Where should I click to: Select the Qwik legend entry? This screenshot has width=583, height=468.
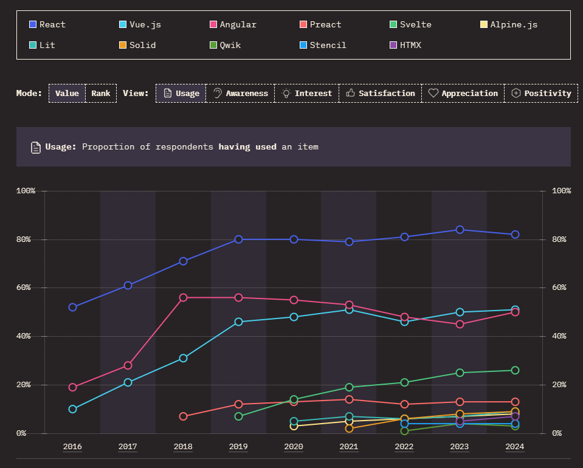tap(225, 45)
